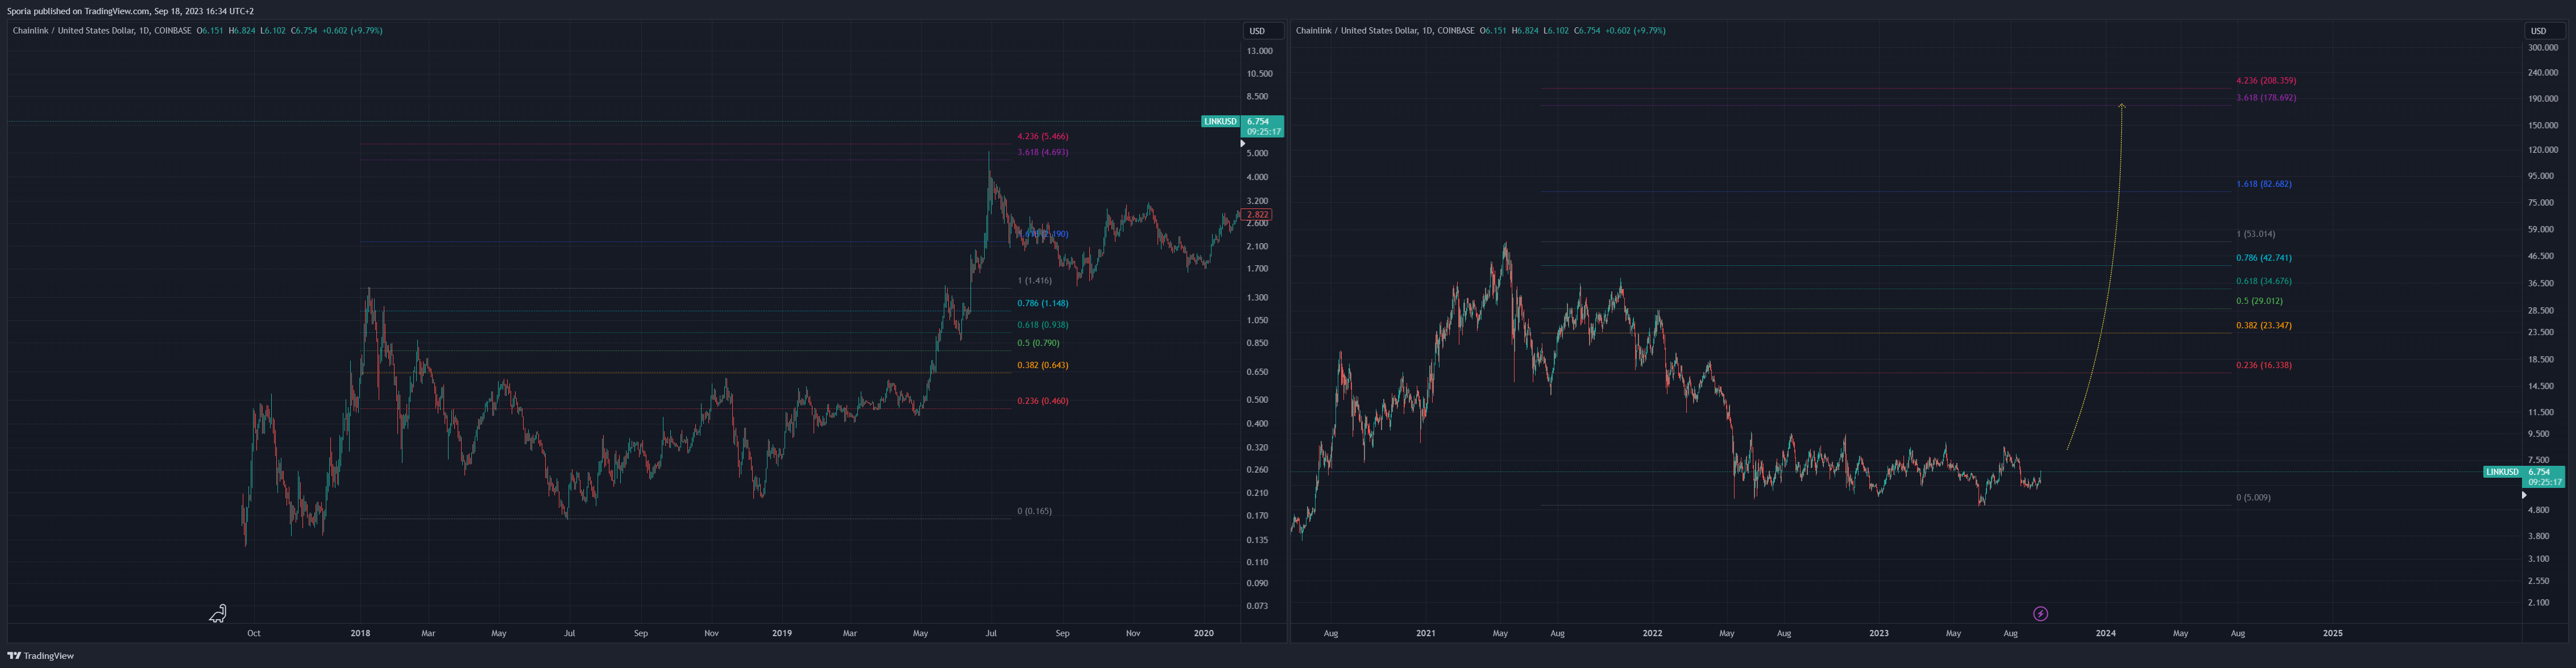The image size is (2576, 668).
Task: Select the 0.5 (29.012) Fibonacci level label
Action: point(2259,300)
